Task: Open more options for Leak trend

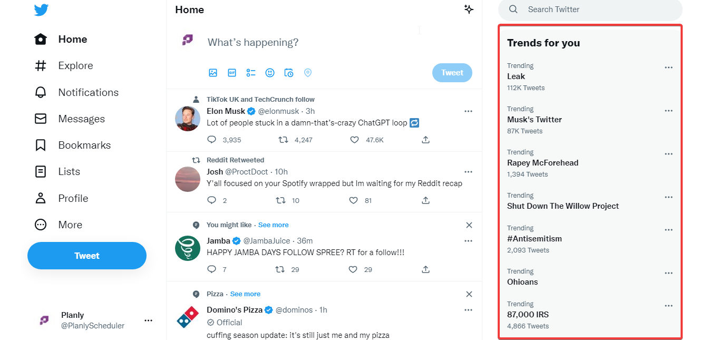Action: pyautogui.click(x=668, y=67)
